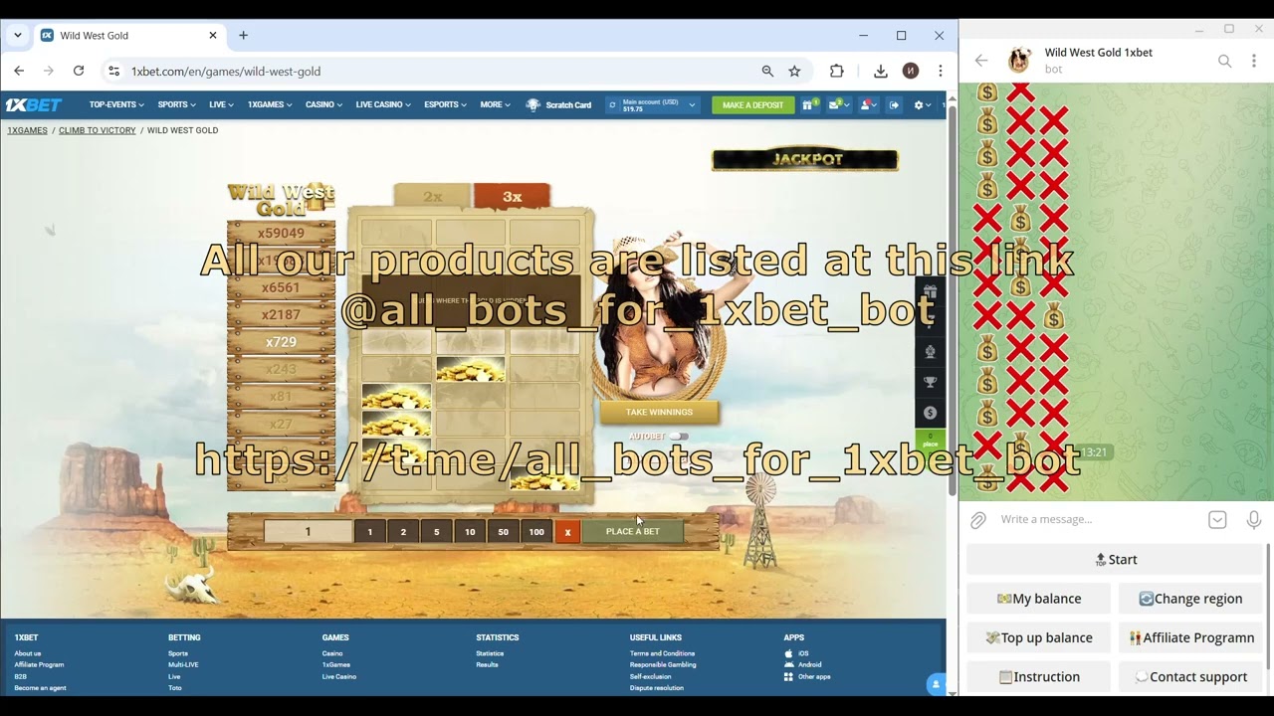The height and width of the screenshot is (716, 1274).
Task: Go back in Chrome browser
Action: click(19, 71)
